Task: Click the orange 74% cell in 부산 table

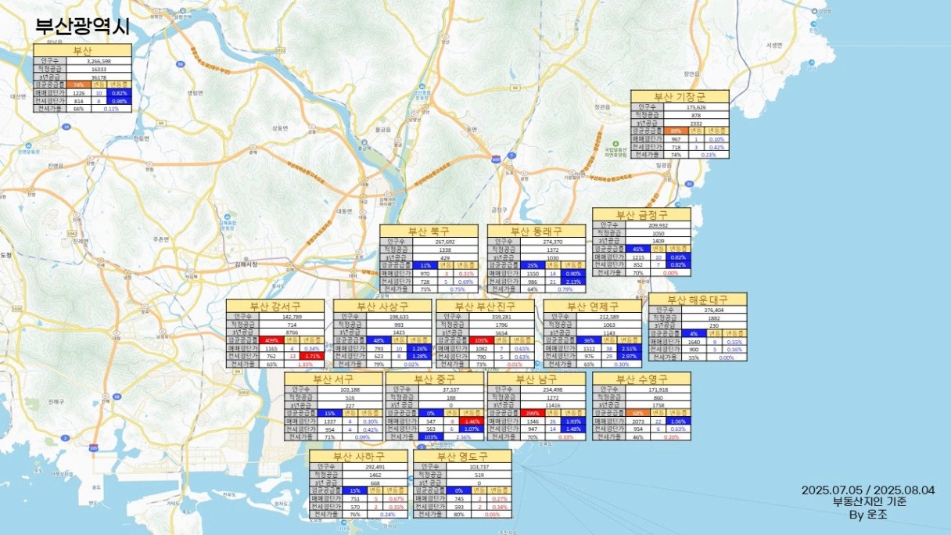Action: tap(79, 84)
